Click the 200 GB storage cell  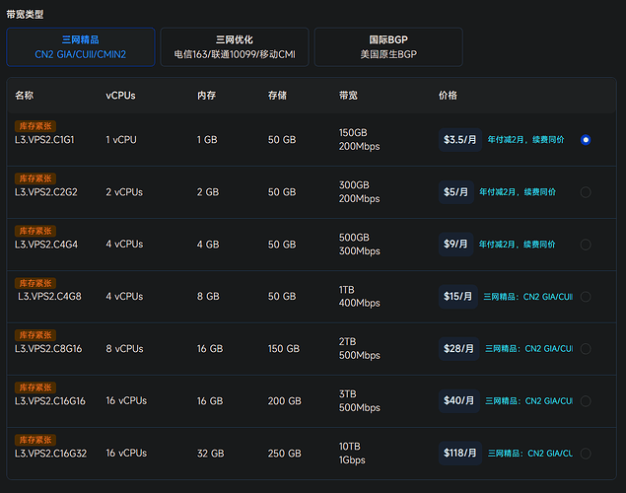point(284,400)
